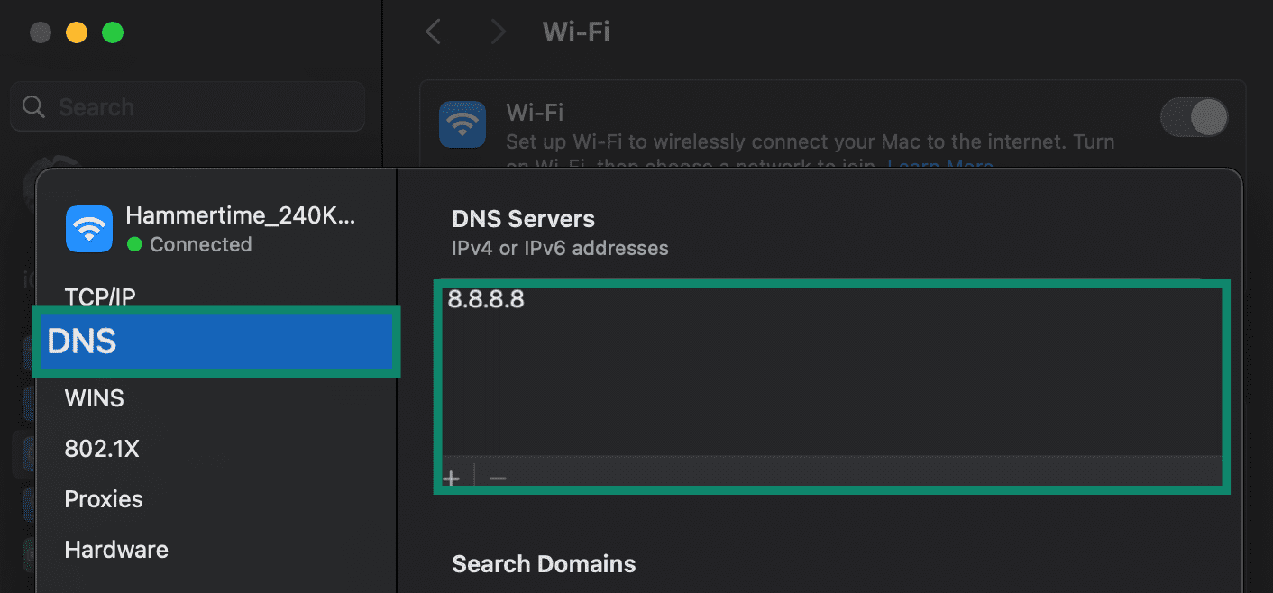Click the back navigation chevron
This screenshot has height=593, width=1273.
(432, 32)
